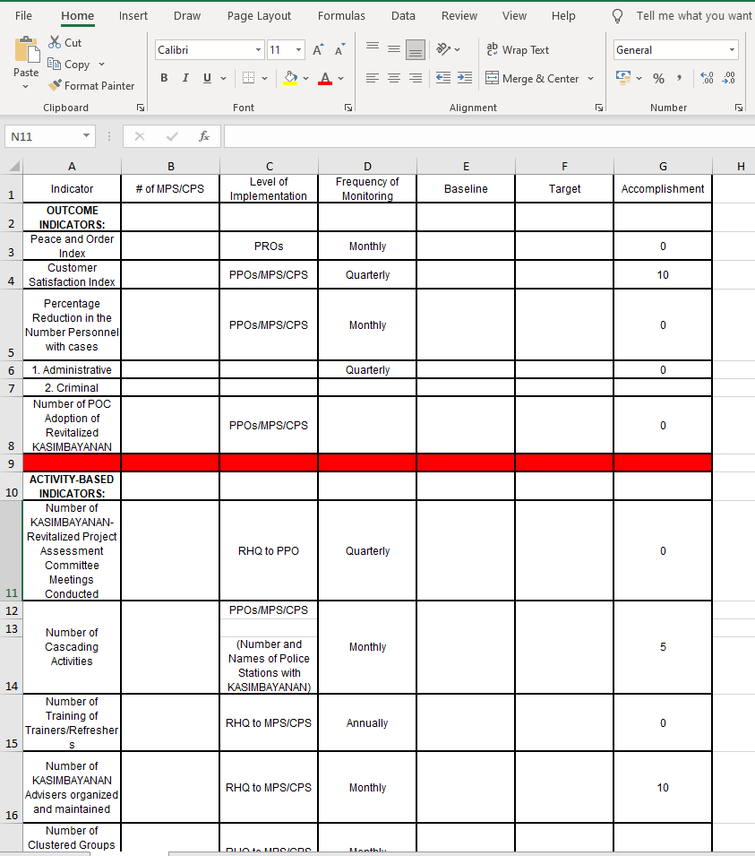Open the orientation angle text tool

443,49
